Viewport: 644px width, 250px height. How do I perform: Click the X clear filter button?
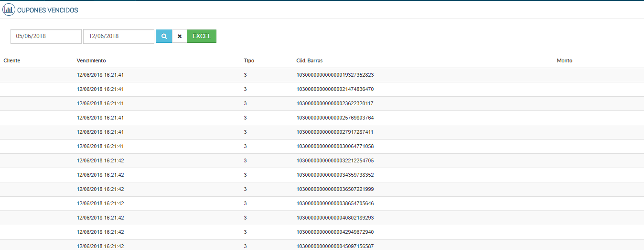[180, 36]
